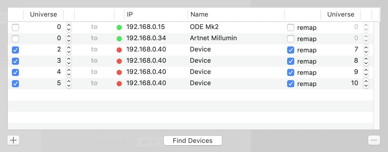Screen dimensions: 388x152
Task: Click green status dot for ODE Mk2
Action: [x=119, y=28]
